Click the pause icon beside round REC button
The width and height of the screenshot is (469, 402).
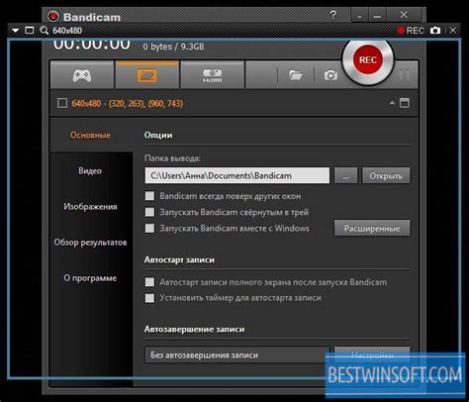405,74
